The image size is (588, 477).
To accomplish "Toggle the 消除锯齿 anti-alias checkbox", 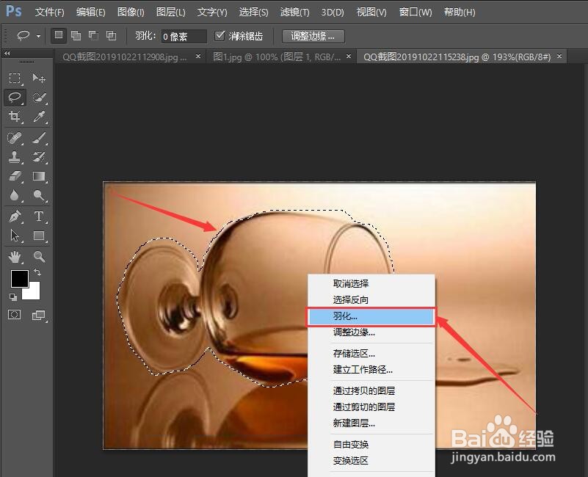I will coord(221,34).
